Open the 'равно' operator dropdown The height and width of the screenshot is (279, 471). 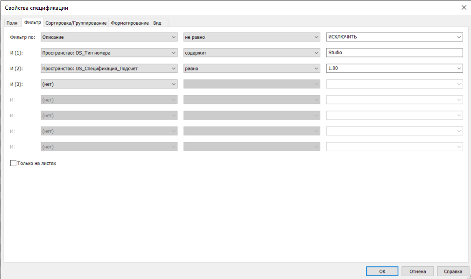252,69
